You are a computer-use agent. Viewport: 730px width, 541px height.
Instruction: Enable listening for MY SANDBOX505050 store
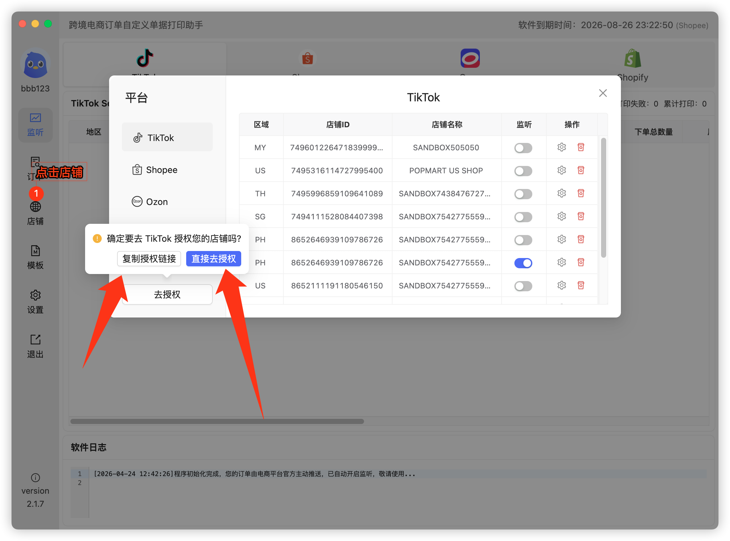click(523, 148)
